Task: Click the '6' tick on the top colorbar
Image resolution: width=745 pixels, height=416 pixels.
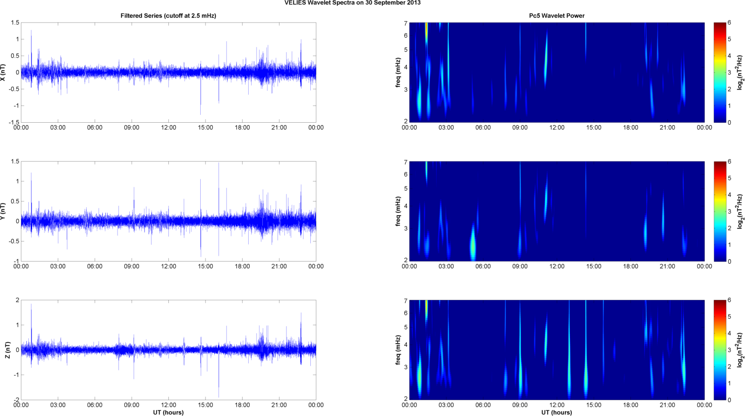Action: point(729,23)
